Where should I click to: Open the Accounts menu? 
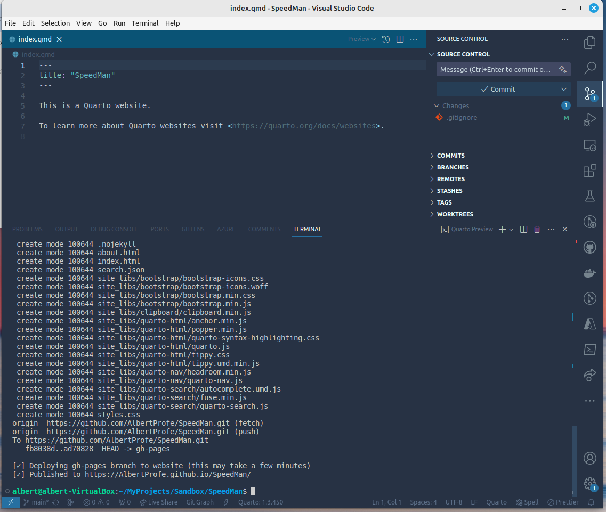click(x=590, y=458)
